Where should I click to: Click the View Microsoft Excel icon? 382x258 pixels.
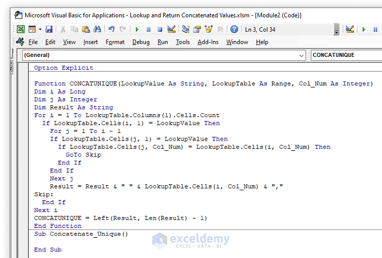(21, 30)
